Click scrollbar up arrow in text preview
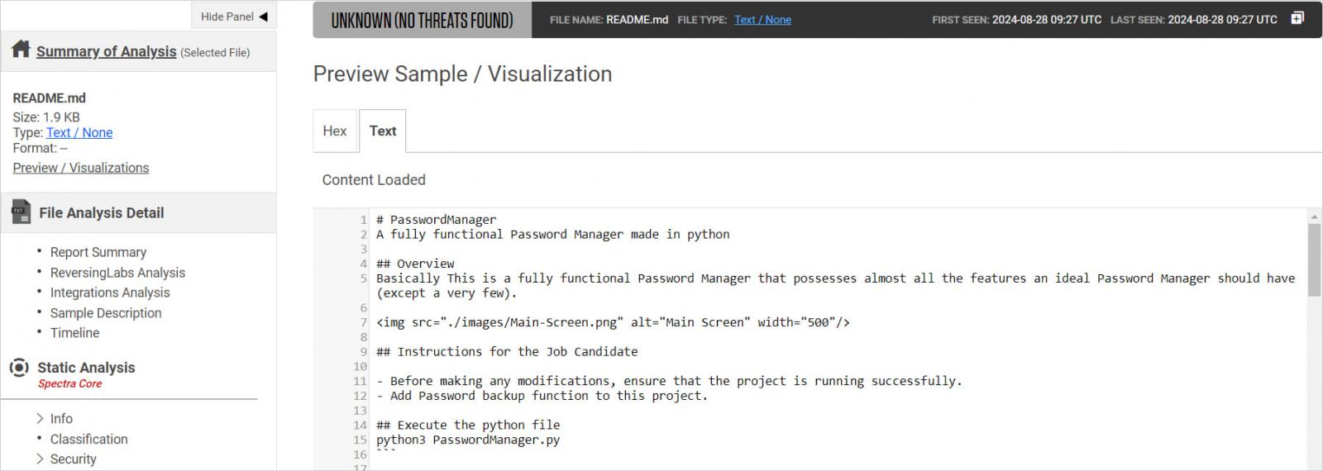Image resolution: width=1323 pixels, height=471 pixels. [1314, 216]
